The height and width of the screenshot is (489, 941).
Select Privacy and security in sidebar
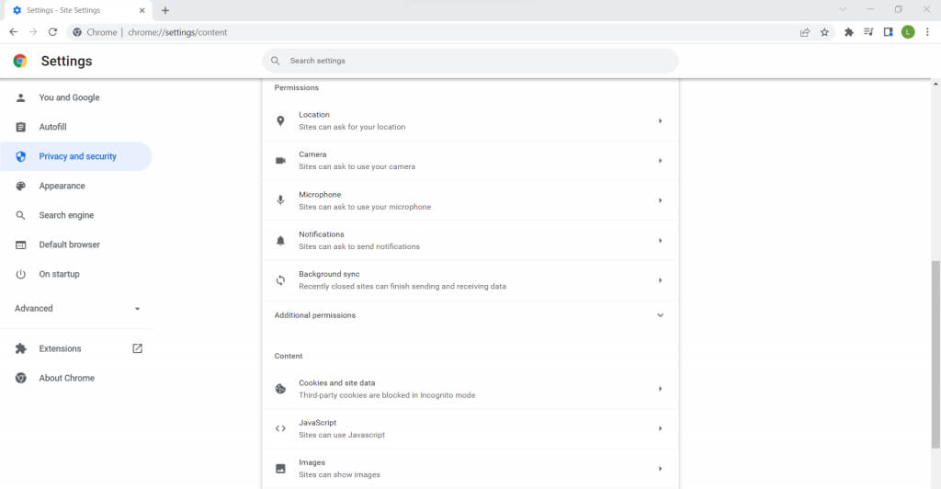click(x=77, y=156)
